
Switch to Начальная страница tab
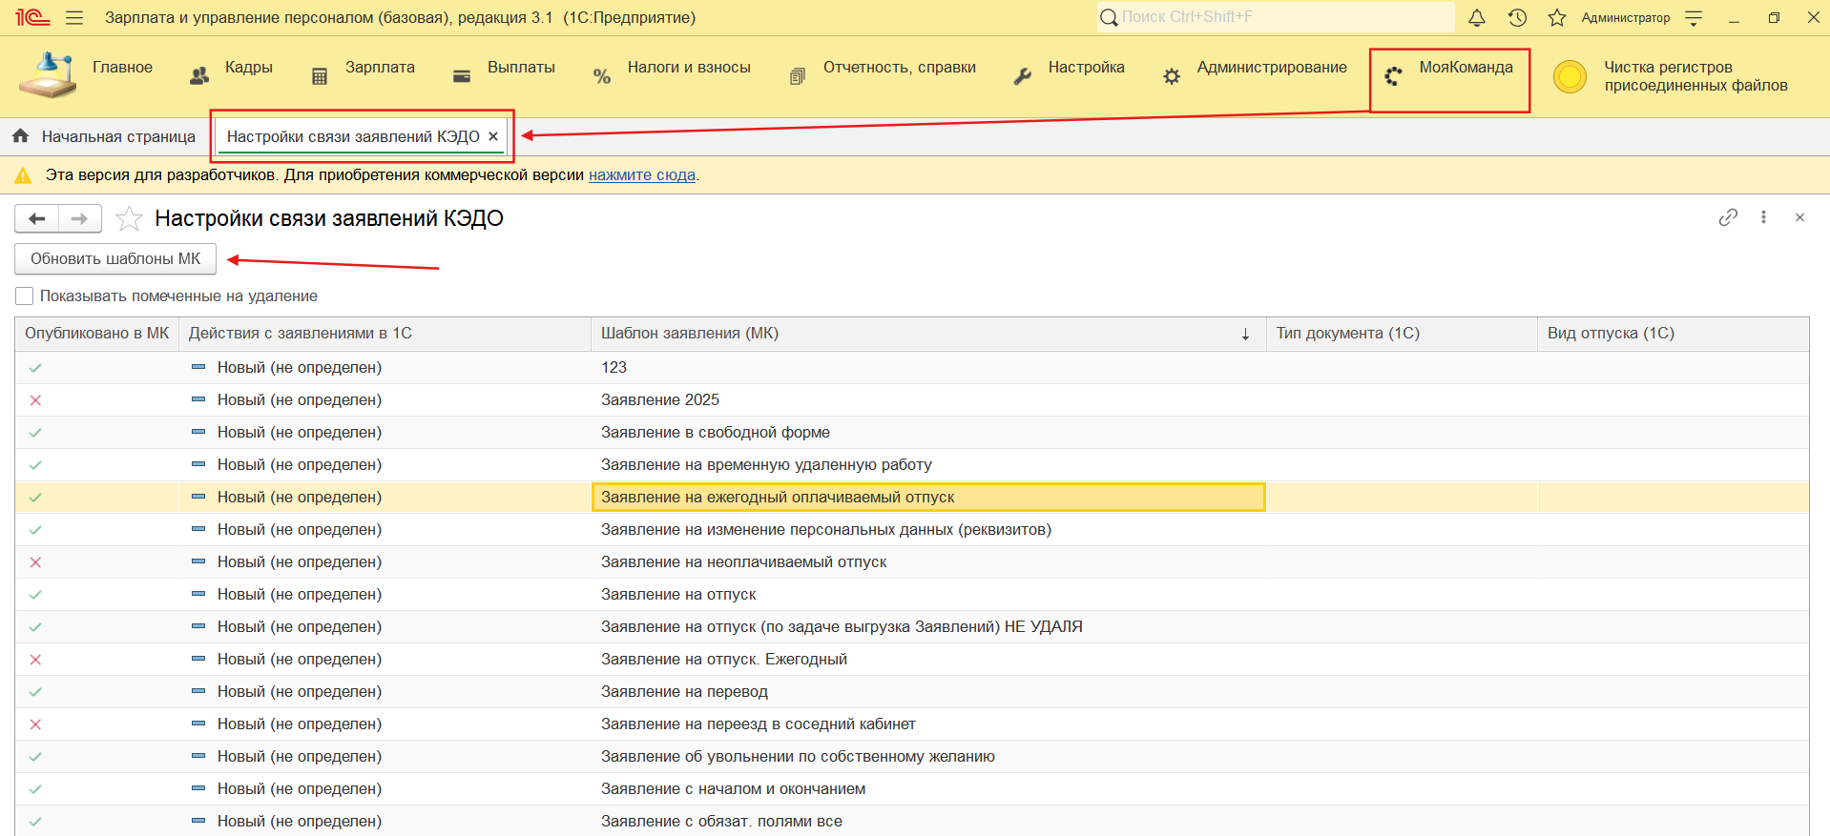pyautogui.click(x=118, y=136)
